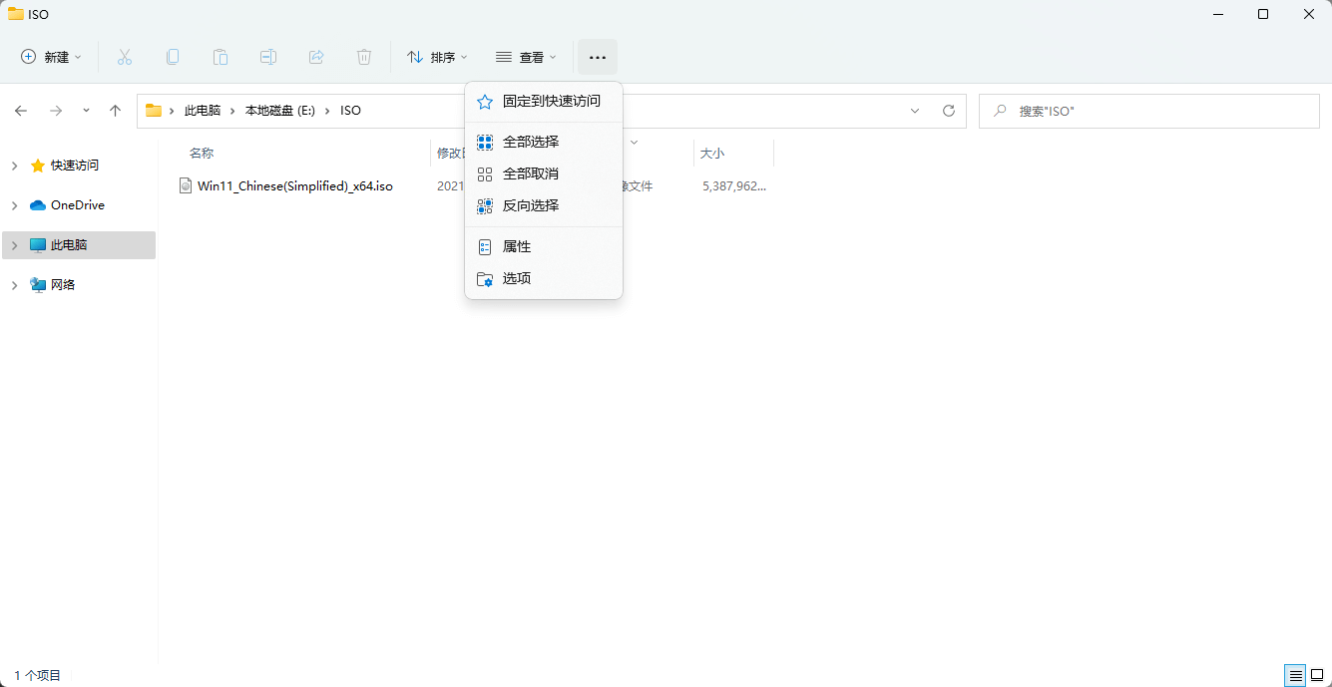1332x687 pixels.
Task: Switch to large thumbnails view in status bar
Action: point(1317,675)
